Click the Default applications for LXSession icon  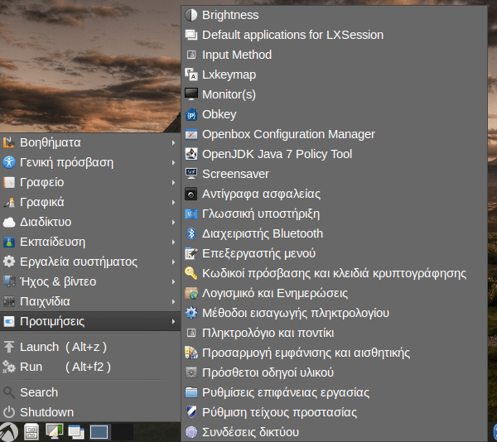pyautogui.click(x=191, y=35)
